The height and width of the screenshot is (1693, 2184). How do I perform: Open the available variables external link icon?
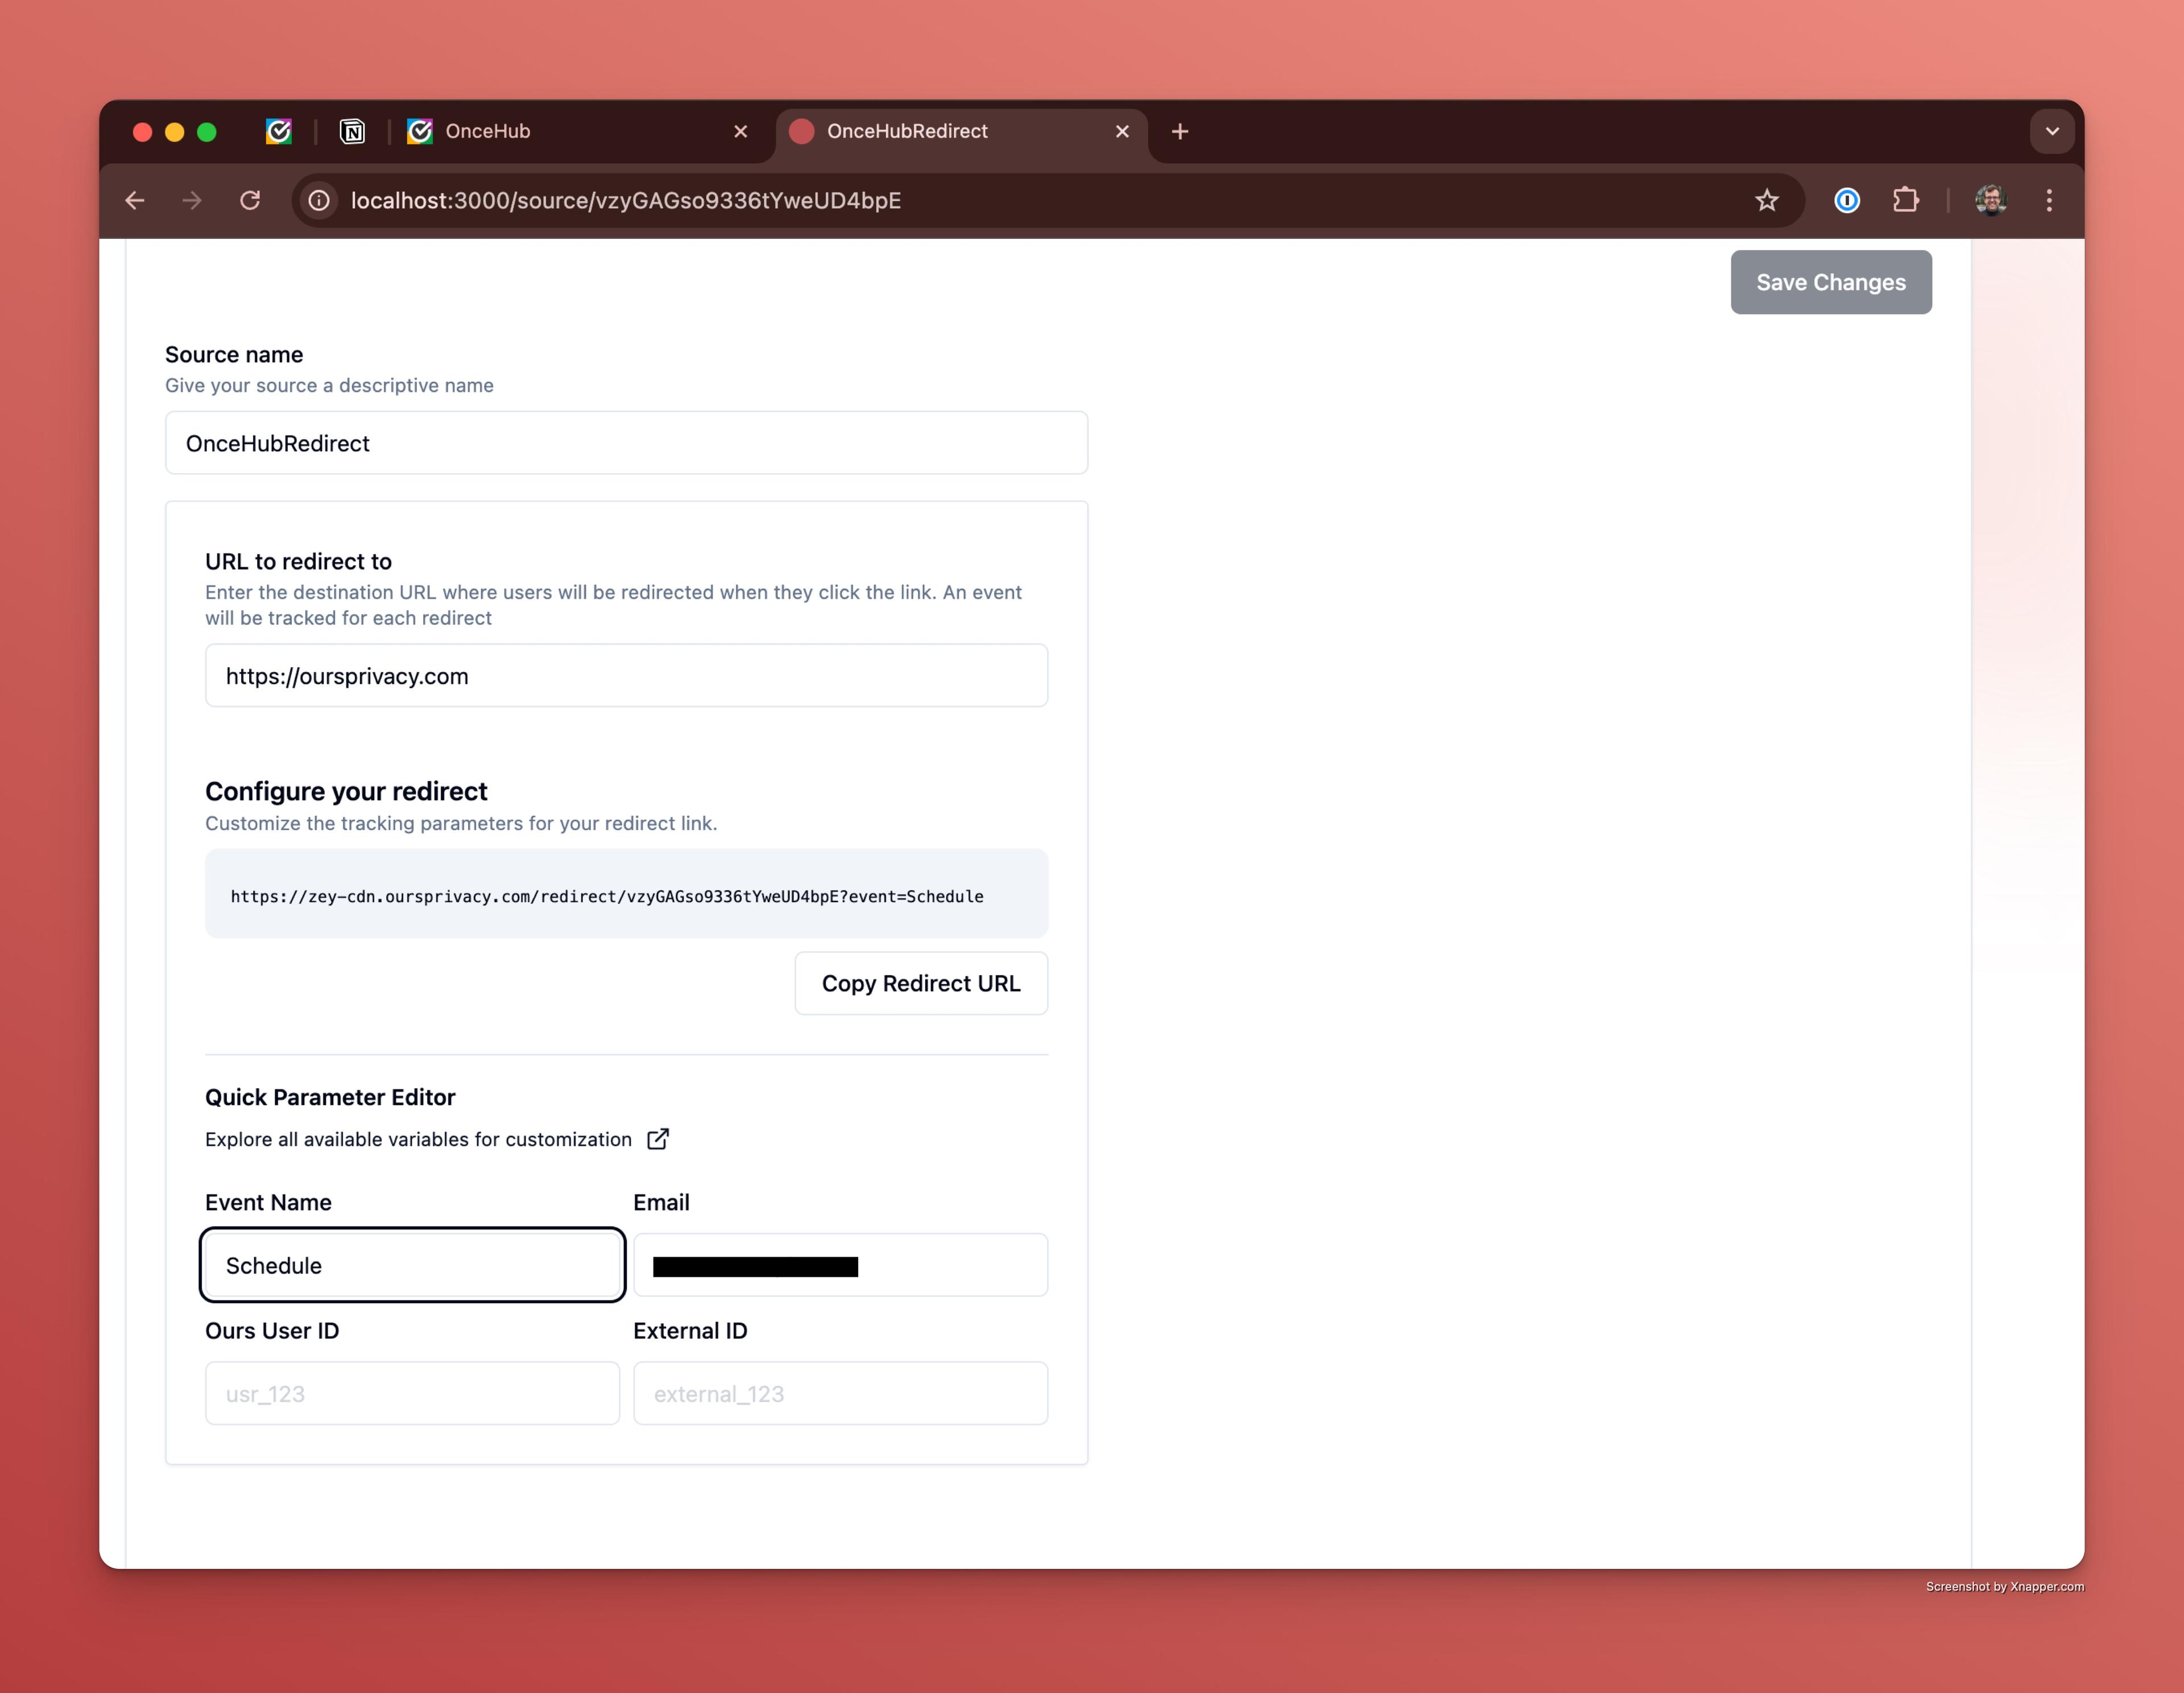pyautogui.click(x=658, y=1139)
